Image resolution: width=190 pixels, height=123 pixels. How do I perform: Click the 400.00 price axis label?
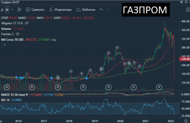(186, 21)
